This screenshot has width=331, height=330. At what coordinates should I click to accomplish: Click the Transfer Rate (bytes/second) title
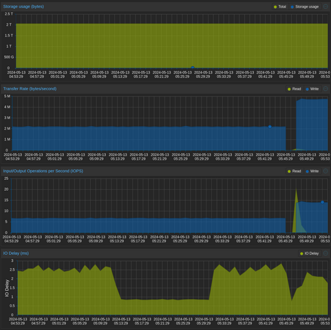30,89
